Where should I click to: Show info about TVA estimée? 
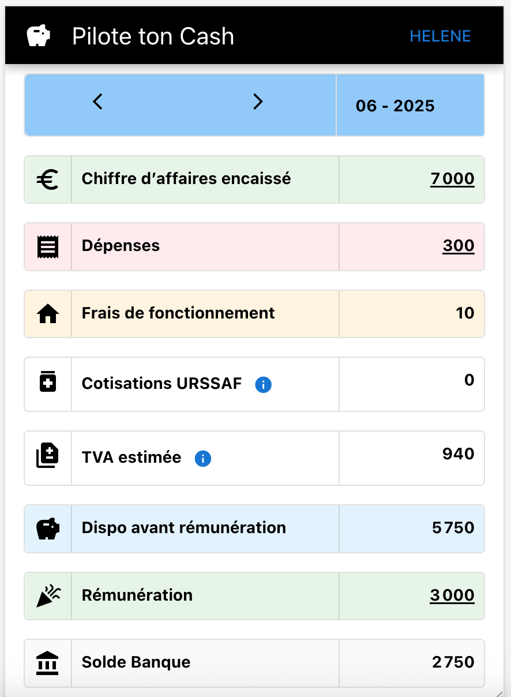(x=203, y=459)
